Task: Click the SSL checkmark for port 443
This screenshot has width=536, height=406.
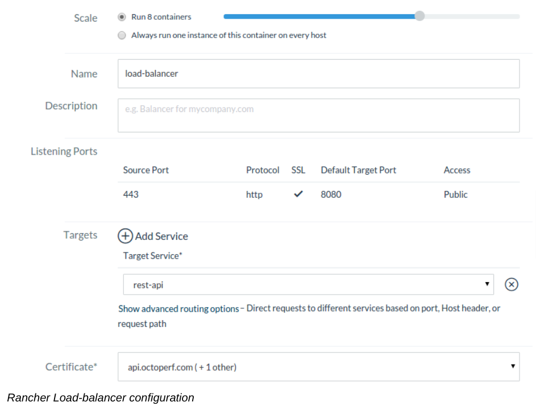Action: [298, 194]
